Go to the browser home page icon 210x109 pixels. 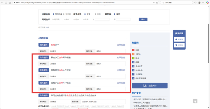10,2
